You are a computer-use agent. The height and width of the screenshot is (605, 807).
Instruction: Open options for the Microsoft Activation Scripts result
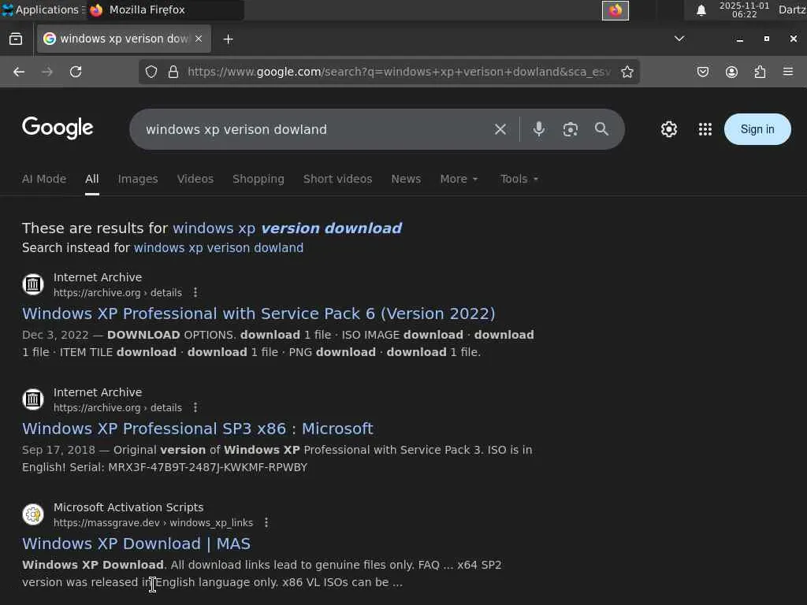click(x=266, y=522)
